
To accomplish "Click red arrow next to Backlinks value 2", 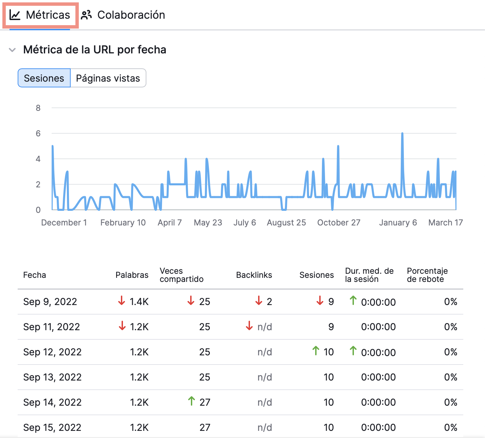I will tap(259, 301).
